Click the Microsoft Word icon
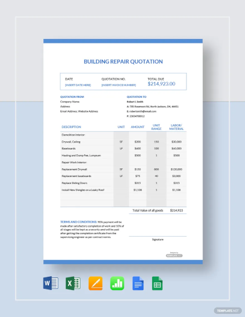 point(51,283)
